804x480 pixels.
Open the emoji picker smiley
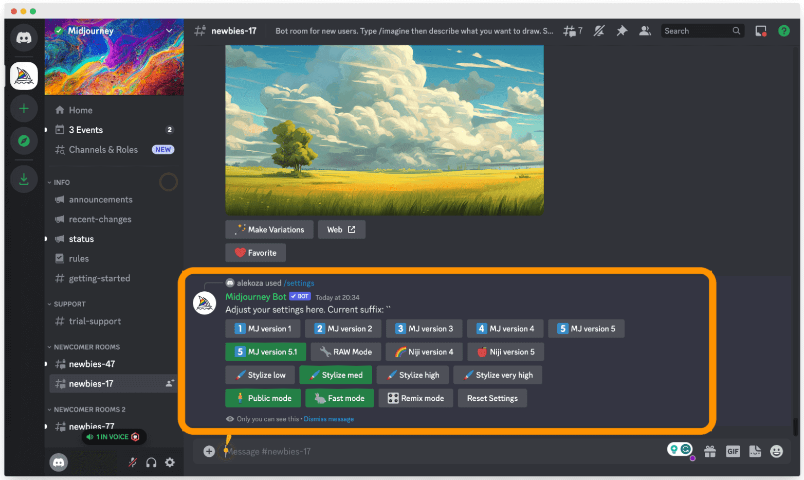776,451
